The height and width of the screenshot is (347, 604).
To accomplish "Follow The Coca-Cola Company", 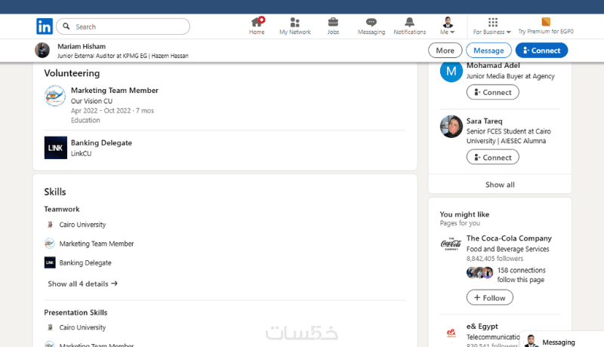I will [489, 298].
